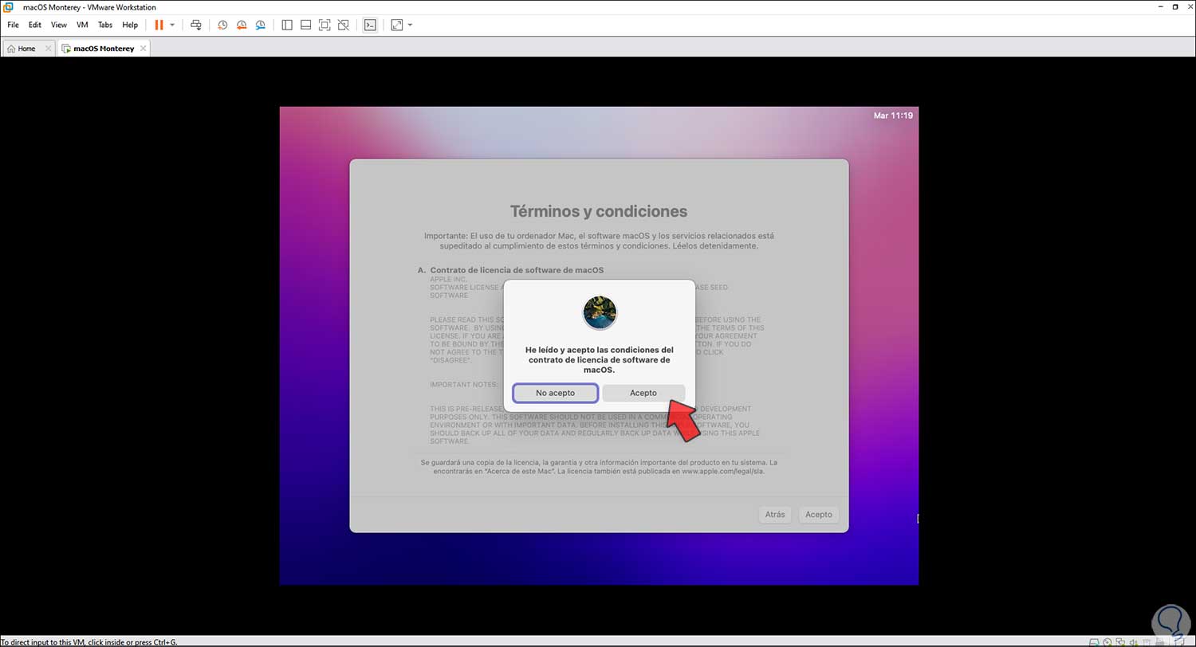Open the power options dropdown beside Pause
Viewport: 1196px width, 647px height.
coord(172,25)
